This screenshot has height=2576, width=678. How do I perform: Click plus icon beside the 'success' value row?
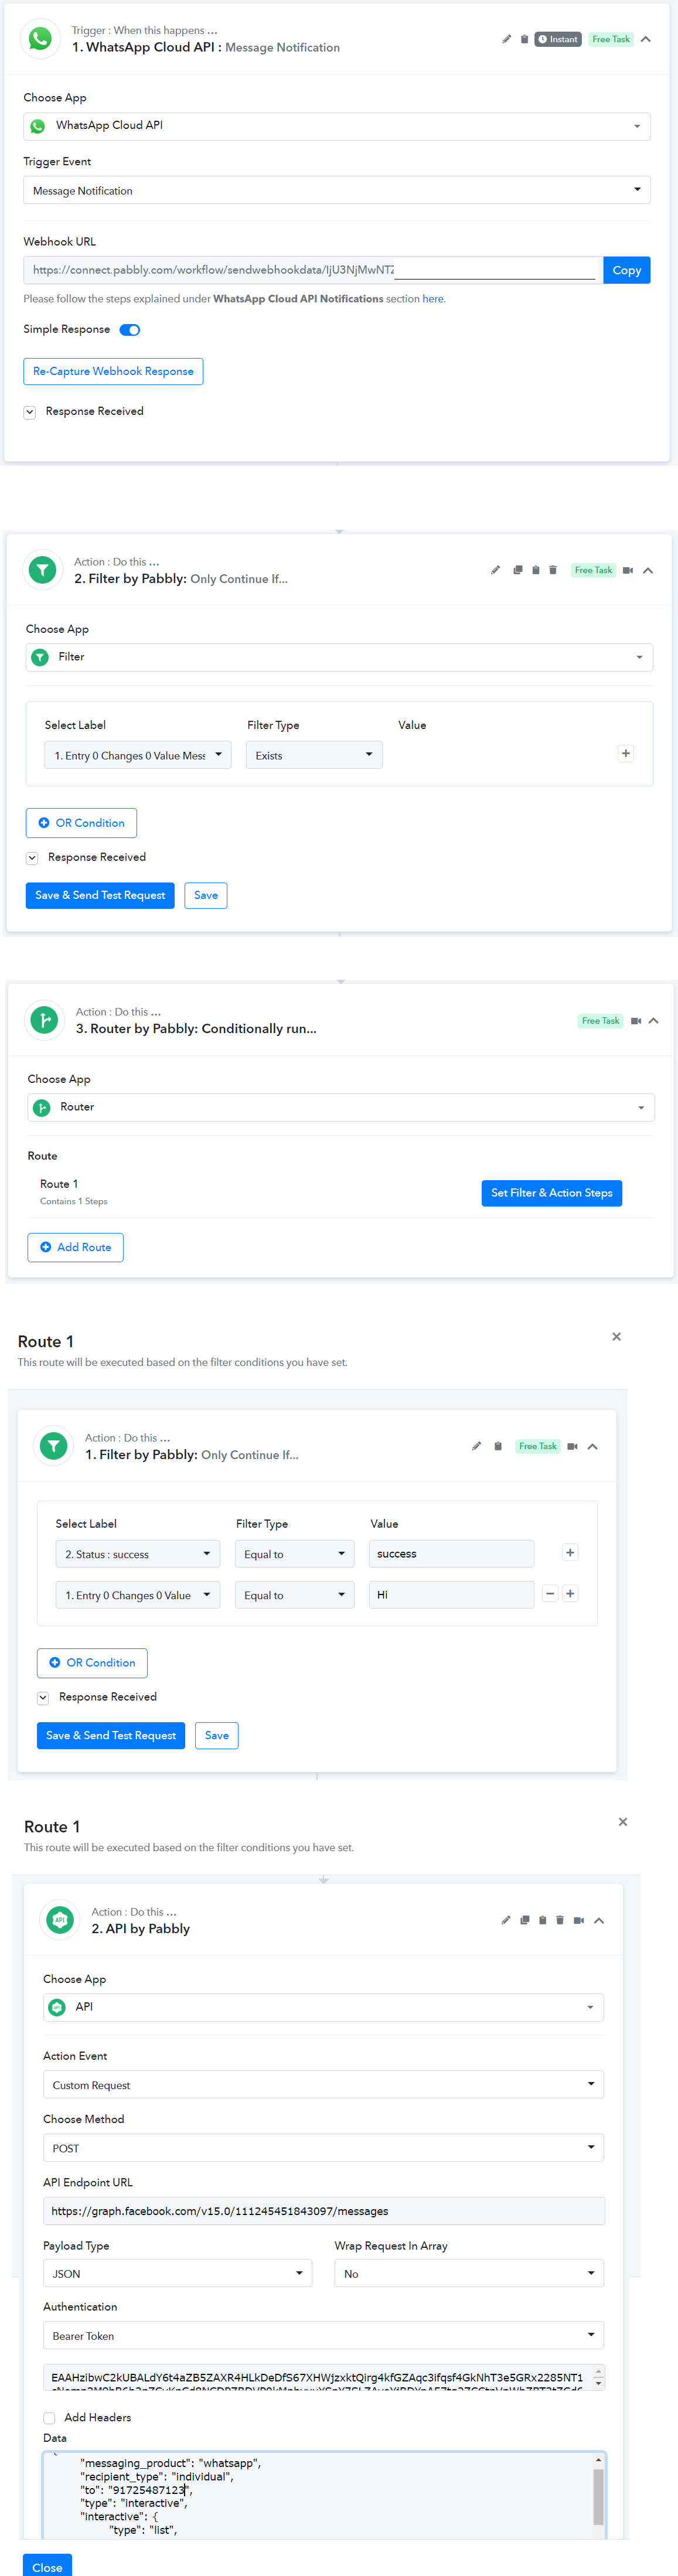[570, 1553]
